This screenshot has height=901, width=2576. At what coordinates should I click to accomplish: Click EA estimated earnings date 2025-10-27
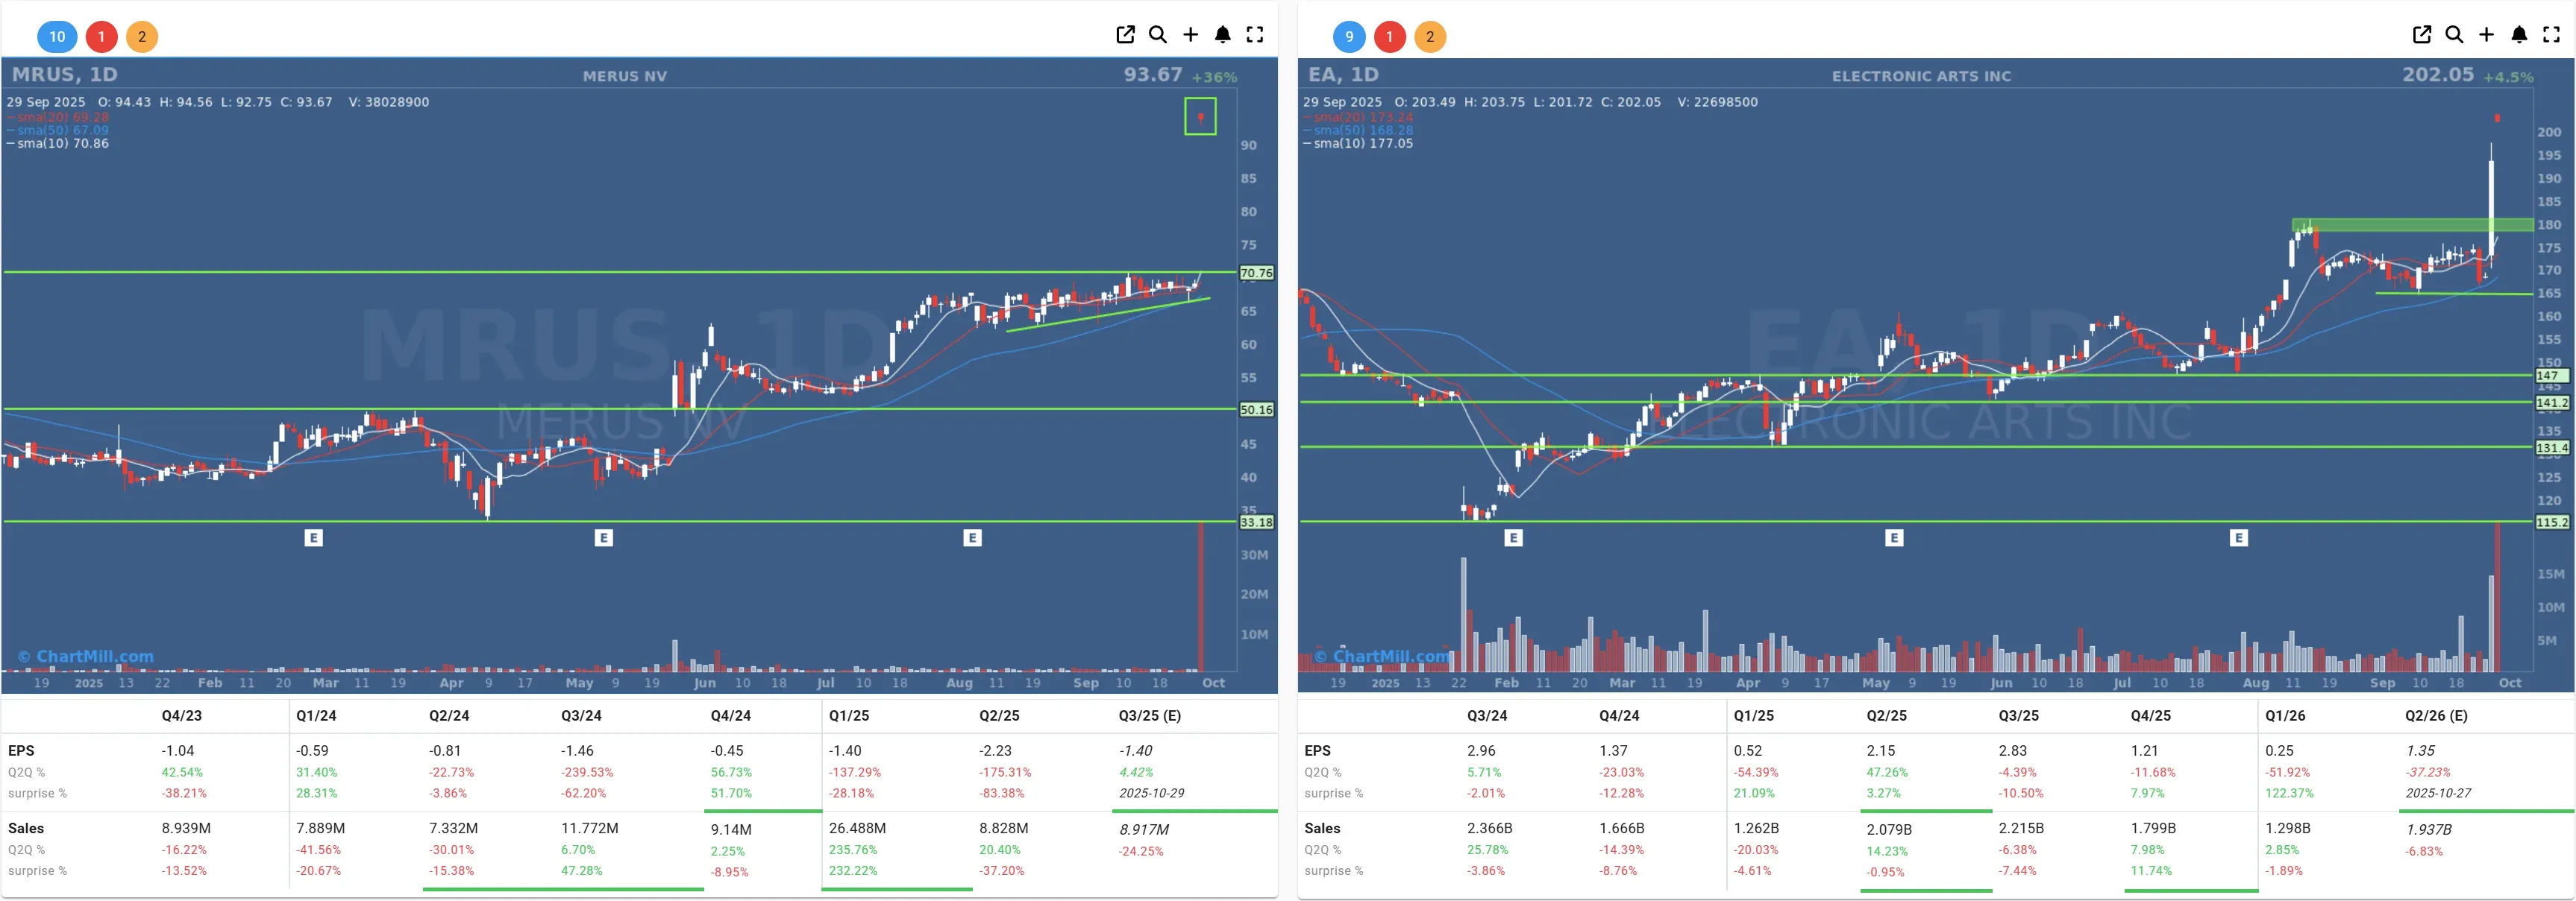2438,793
